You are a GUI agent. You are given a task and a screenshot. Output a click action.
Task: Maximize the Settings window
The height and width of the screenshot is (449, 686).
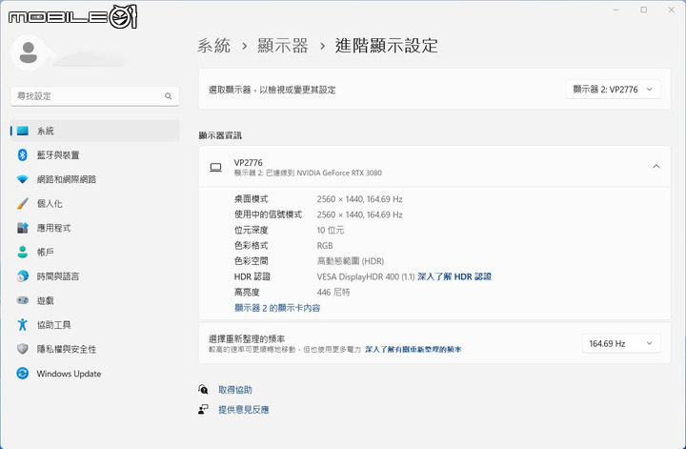tap(643, 10)
